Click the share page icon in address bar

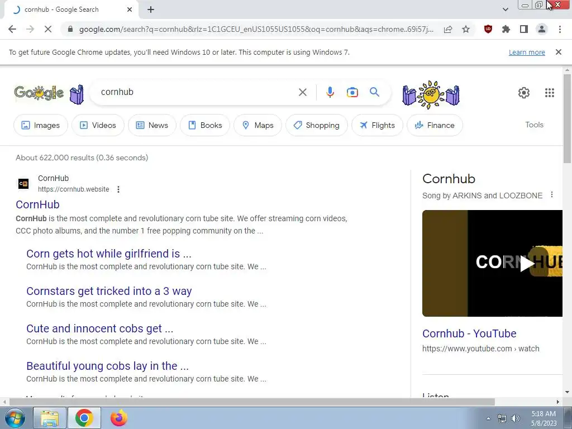[x=448, y=29]
